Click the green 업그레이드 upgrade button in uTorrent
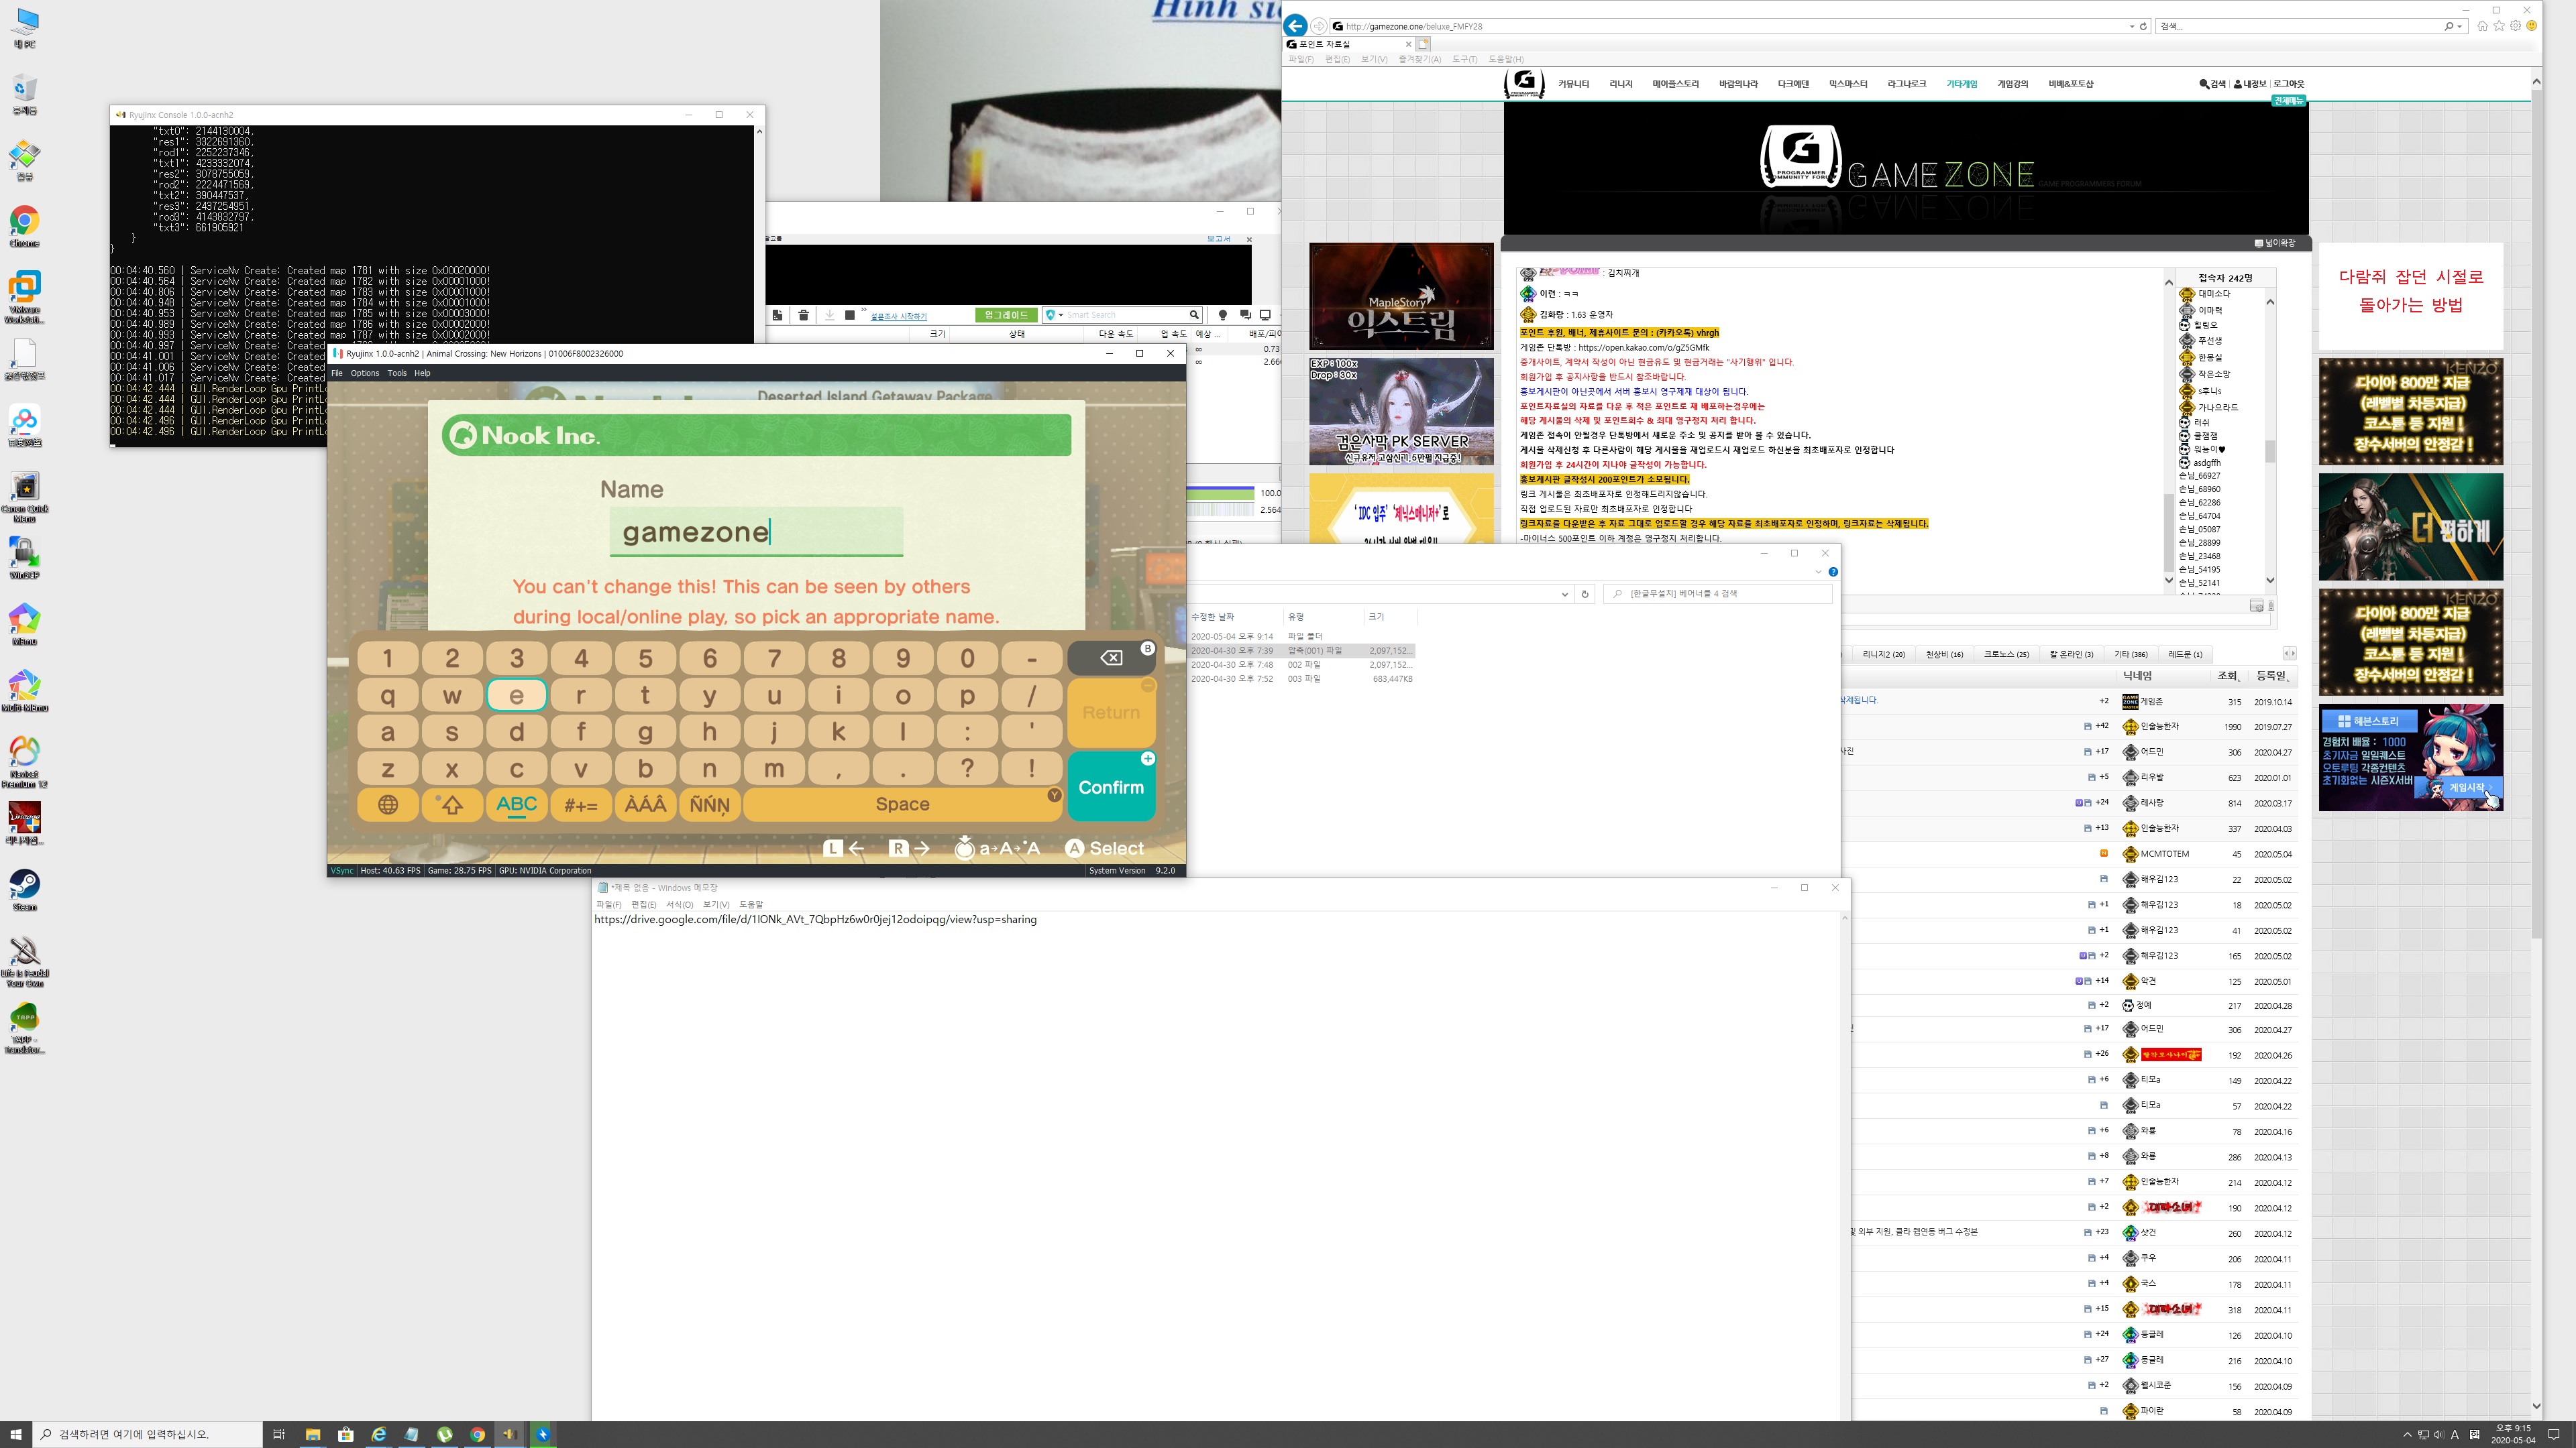 point(1006,315)
